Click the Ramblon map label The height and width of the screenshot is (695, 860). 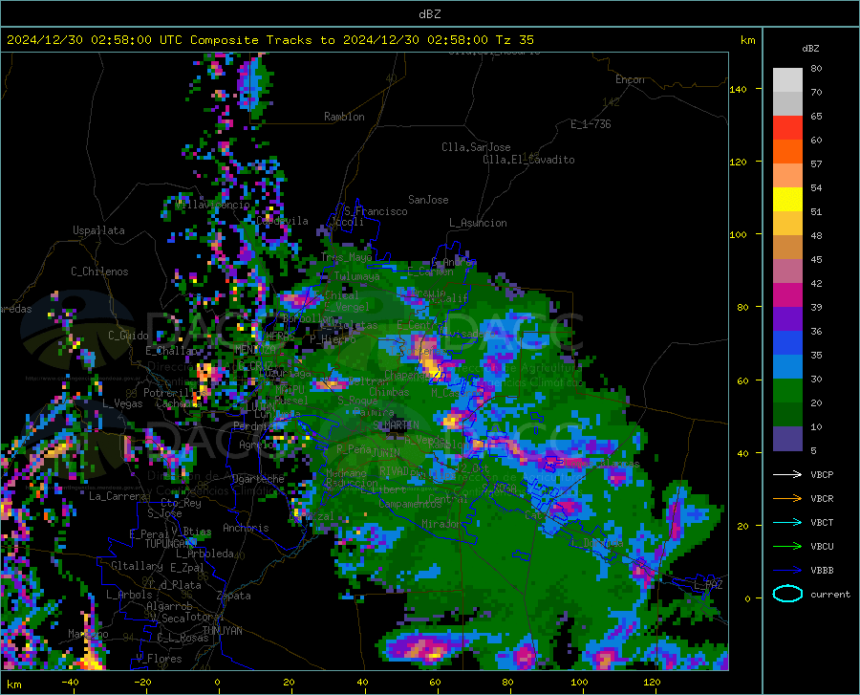[x=344, y=117]
